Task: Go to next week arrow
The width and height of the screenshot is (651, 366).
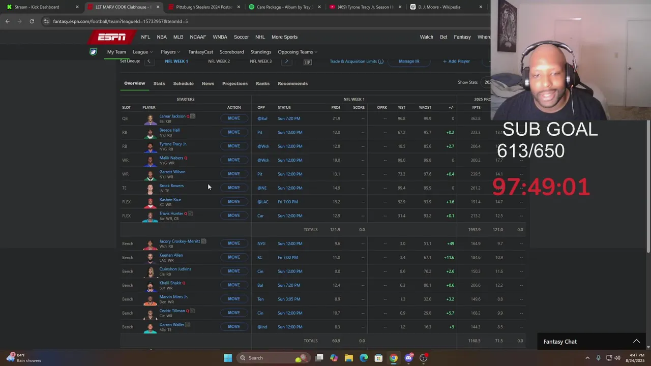Action: coord(286,62)
